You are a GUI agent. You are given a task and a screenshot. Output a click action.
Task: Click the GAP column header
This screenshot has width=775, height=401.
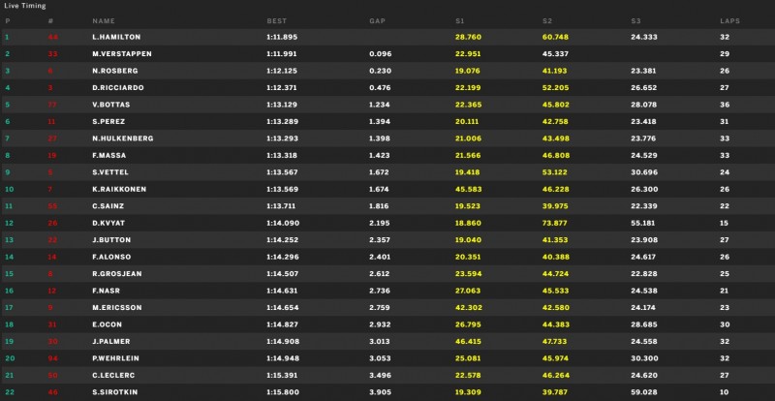point(377,21)
